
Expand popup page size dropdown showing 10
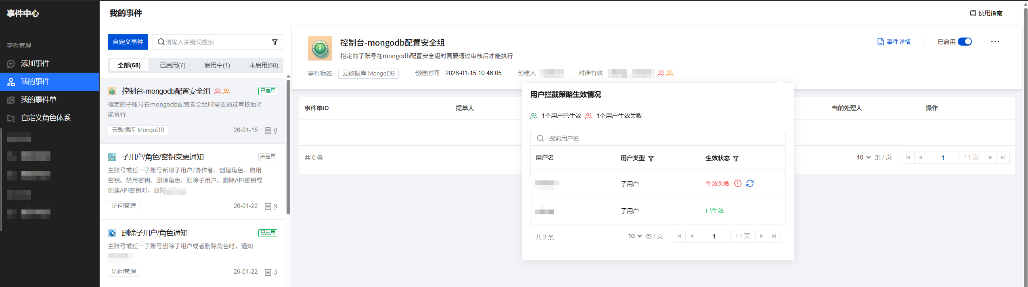(634, 236)
